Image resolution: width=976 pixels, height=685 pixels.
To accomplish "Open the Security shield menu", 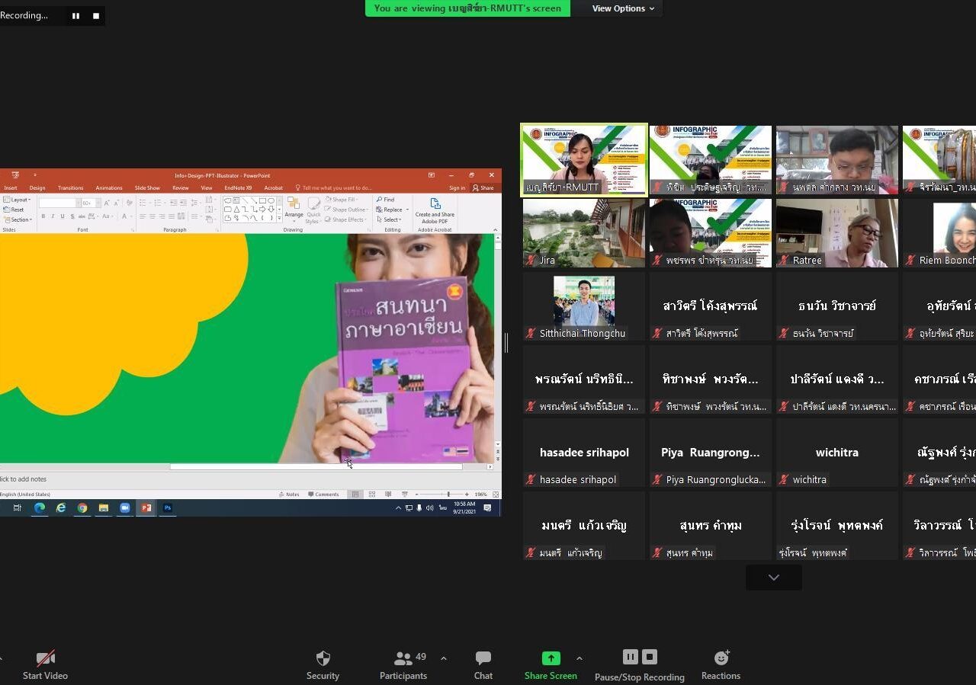I will click(323, 664).
